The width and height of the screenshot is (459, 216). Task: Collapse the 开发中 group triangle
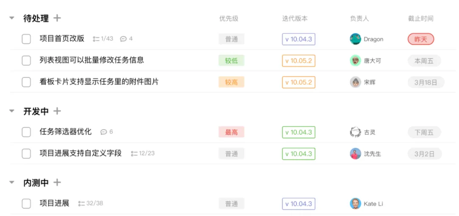click(12, 111)
